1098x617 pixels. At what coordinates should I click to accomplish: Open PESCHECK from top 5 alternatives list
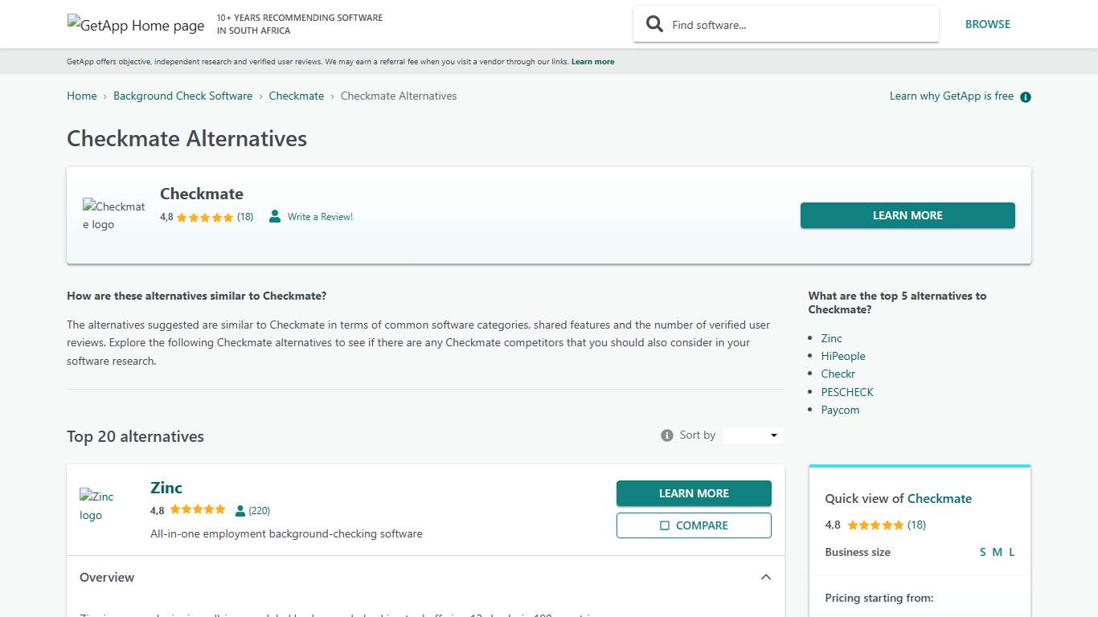tap(847, 392)
